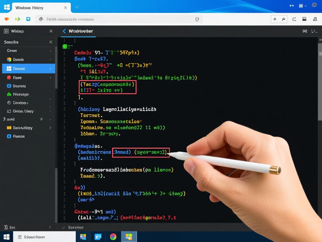322x242 pixels.
Task: Select the highlighted Creaoe sidebar item
Action: pyautogui.click(x=28, y=69)
